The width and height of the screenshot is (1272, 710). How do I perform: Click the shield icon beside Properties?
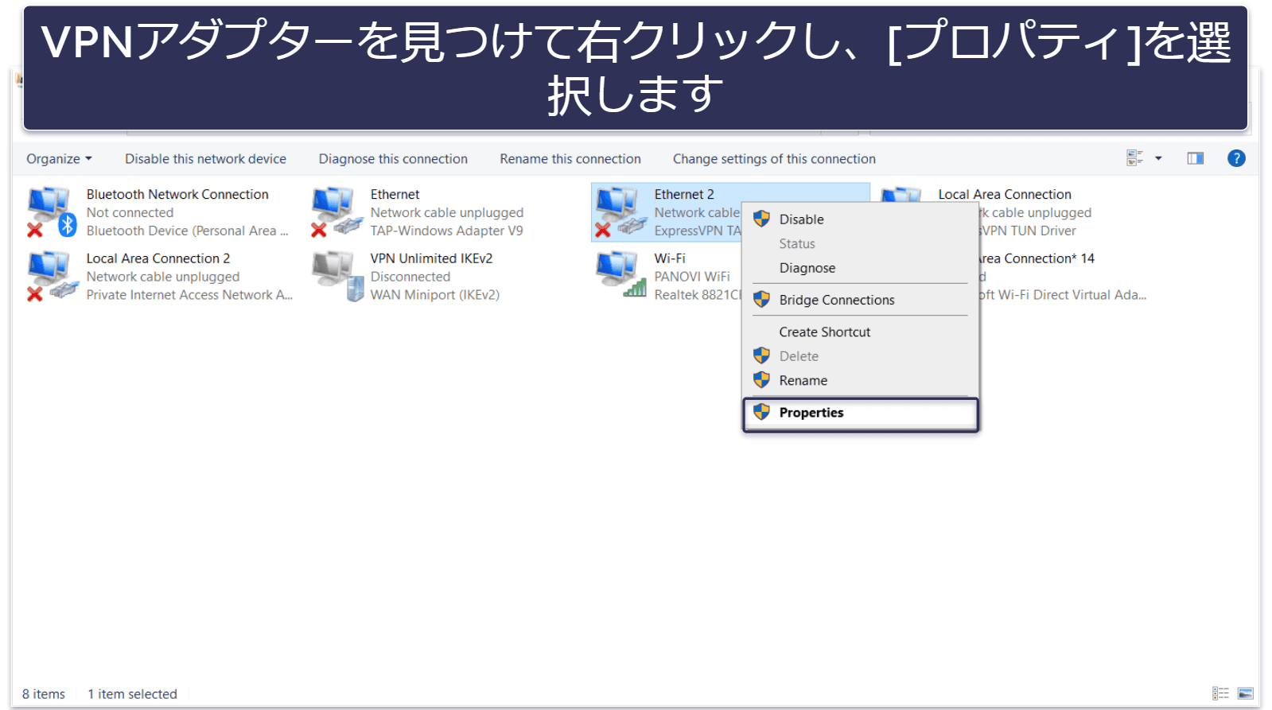pyautogui.click(x=761, y=412)
